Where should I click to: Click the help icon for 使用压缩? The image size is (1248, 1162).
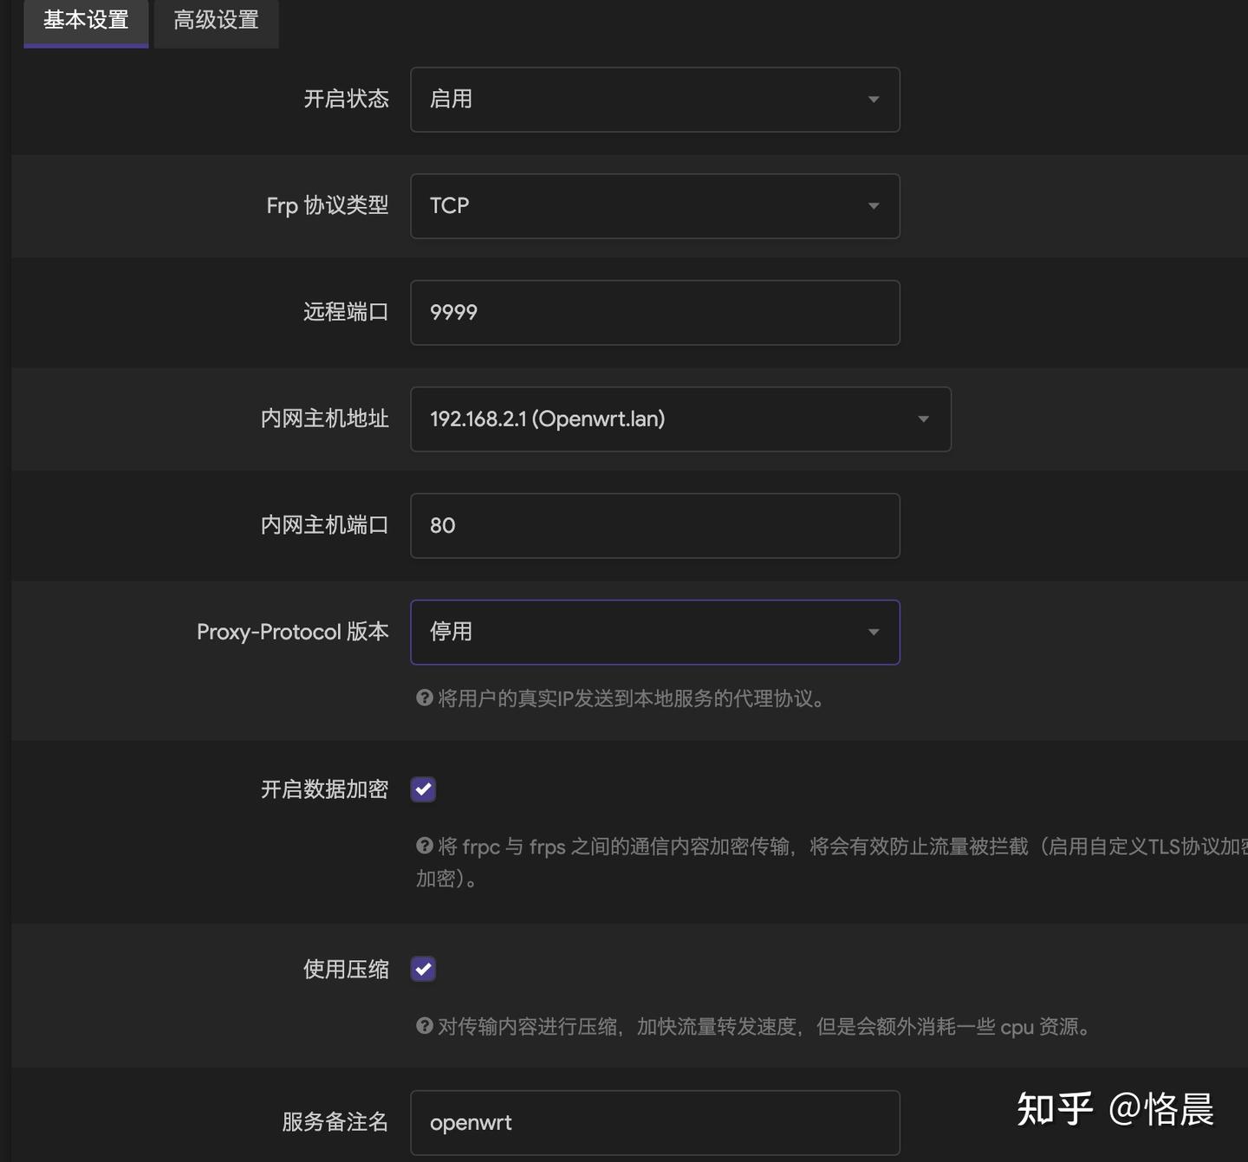tap(426, 1027)
